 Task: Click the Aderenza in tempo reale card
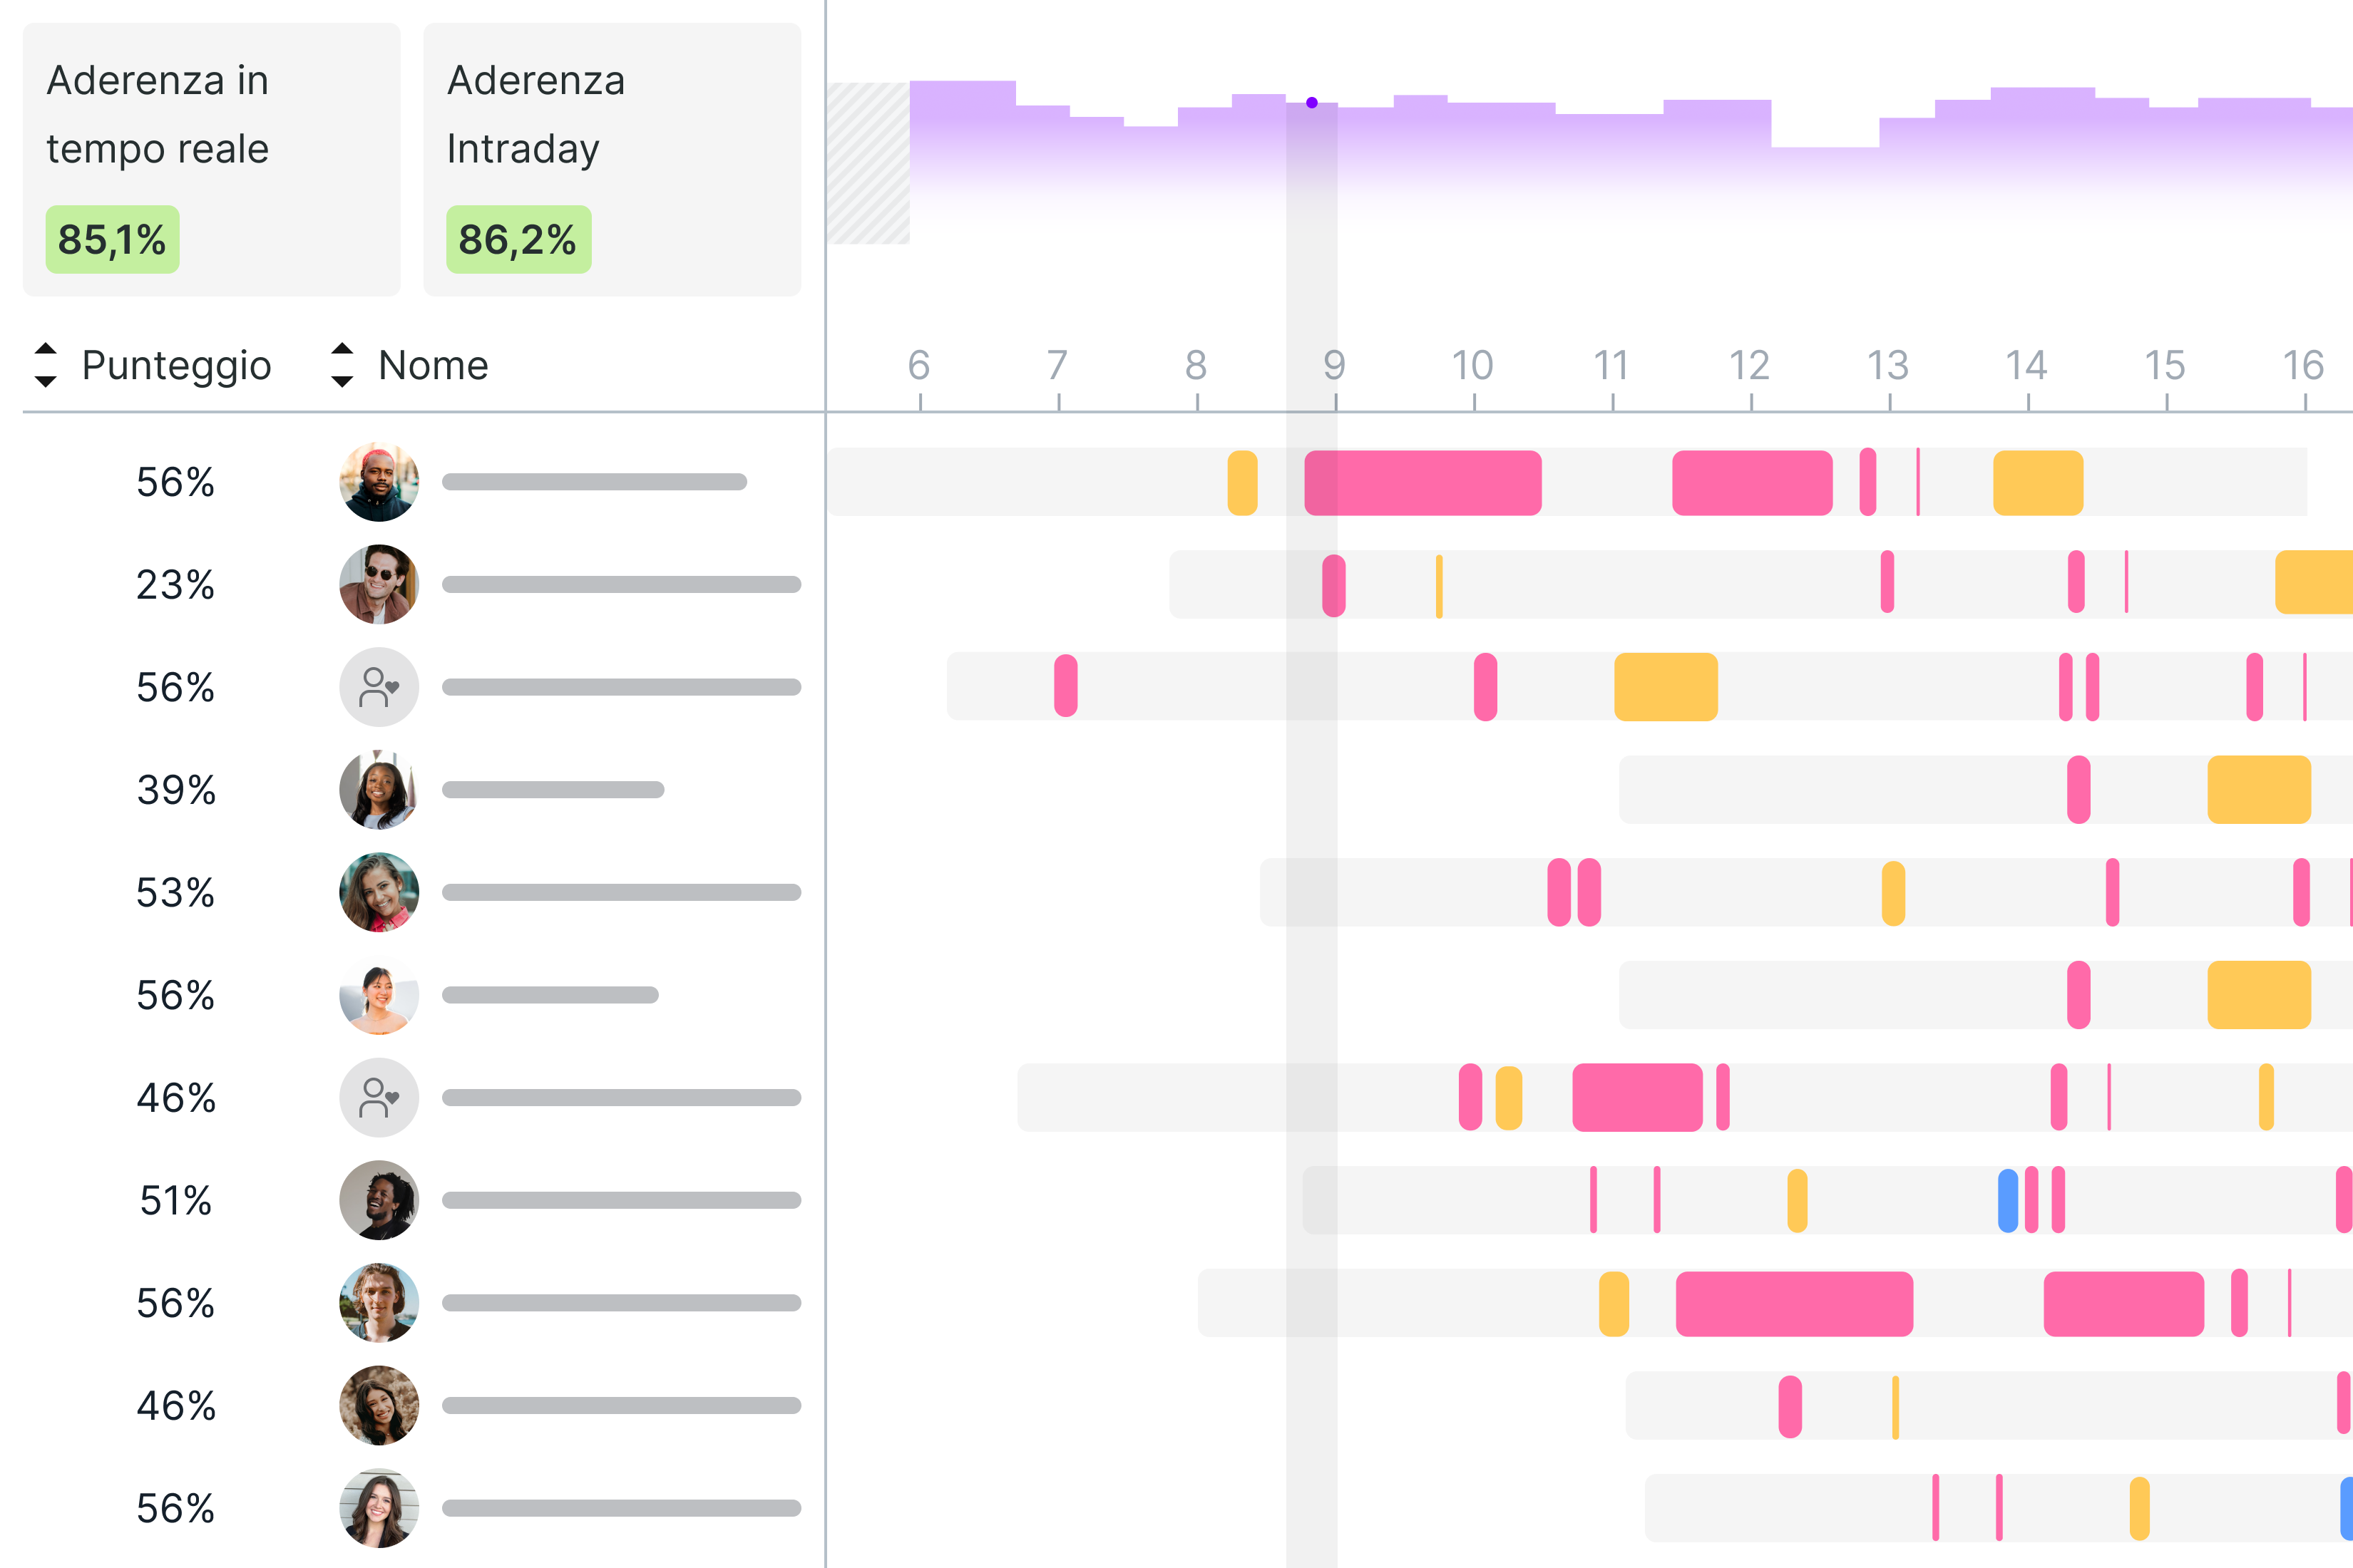click(211, 159)
